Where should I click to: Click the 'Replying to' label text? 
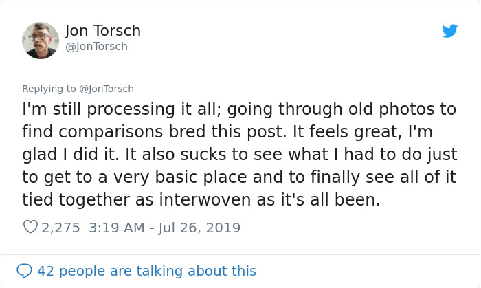click(x=49, y=89)
